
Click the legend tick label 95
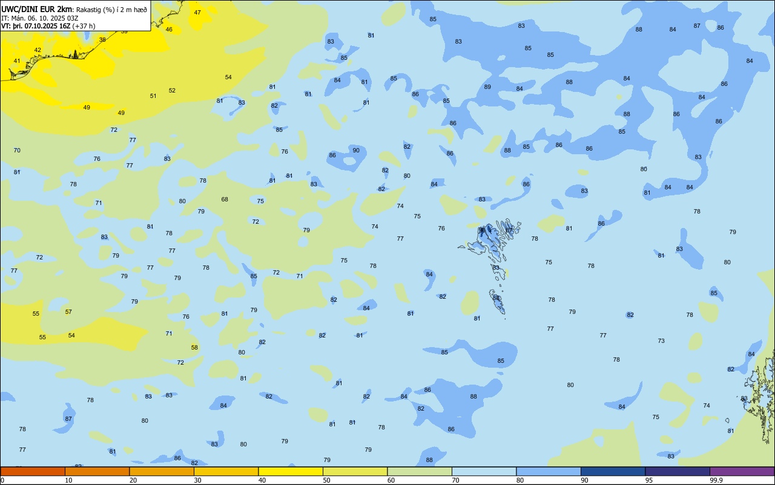[x=649, y=480]
